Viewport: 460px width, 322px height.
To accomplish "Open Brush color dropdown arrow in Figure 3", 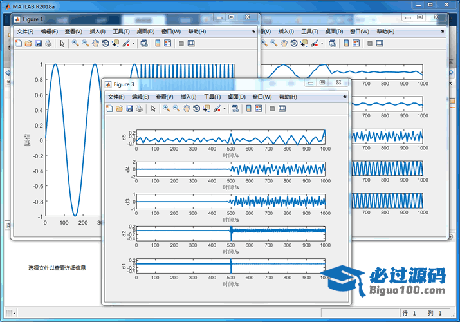I will pos(225,109).
